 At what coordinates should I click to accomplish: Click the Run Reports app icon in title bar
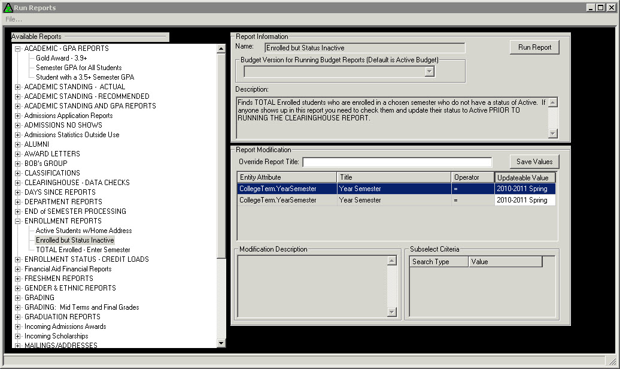tap(8, 8)
